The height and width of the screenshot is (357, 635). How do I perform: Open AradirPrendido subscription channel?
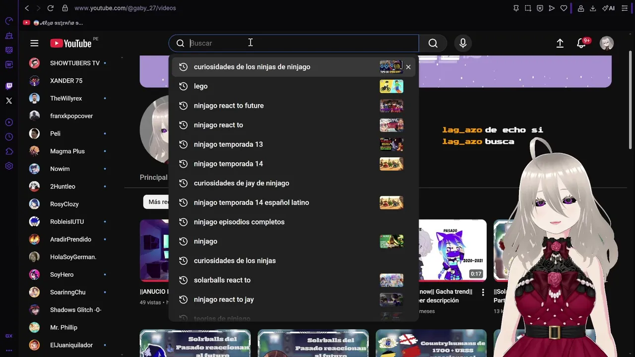pyautogui.click(x=68, y=239)
